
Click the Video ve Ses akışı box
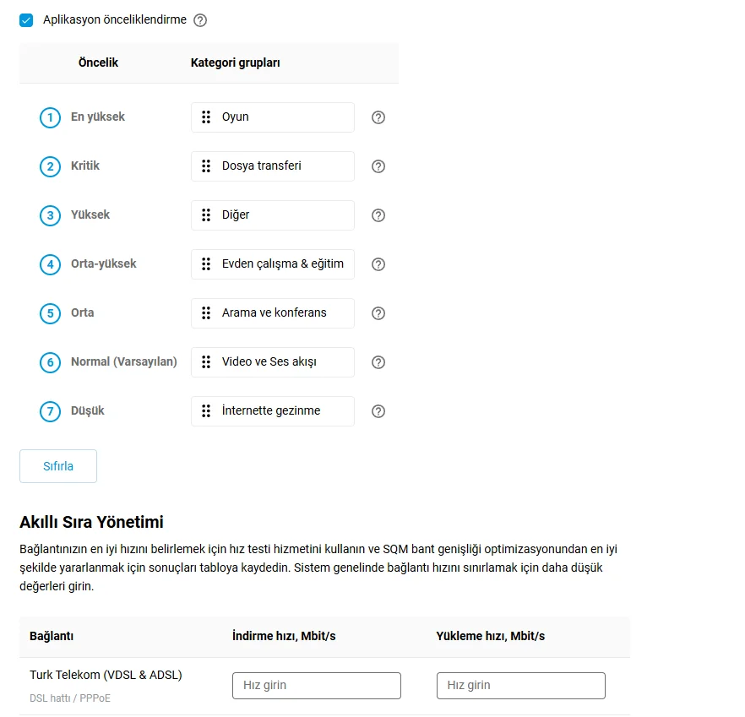273,362
